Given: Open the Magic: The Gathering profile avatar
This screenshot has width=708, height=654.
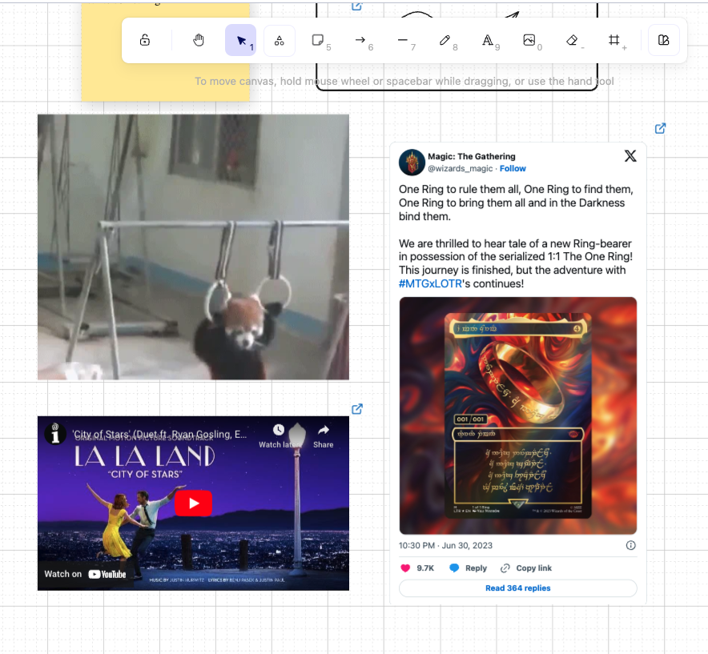Looking at the screenshot, I should tap(412, 162).
